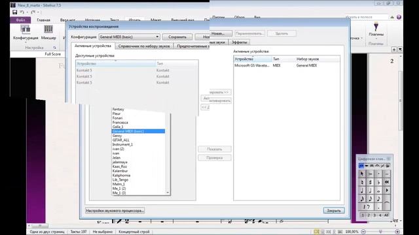Click the Full Score document tab
The width and height of the screenshot is (419, 235).
[52, 54]
